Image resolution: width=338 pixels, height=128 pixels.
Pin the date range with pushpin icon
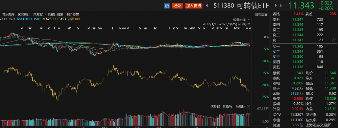pyautogui.click(x=249, y=24)
